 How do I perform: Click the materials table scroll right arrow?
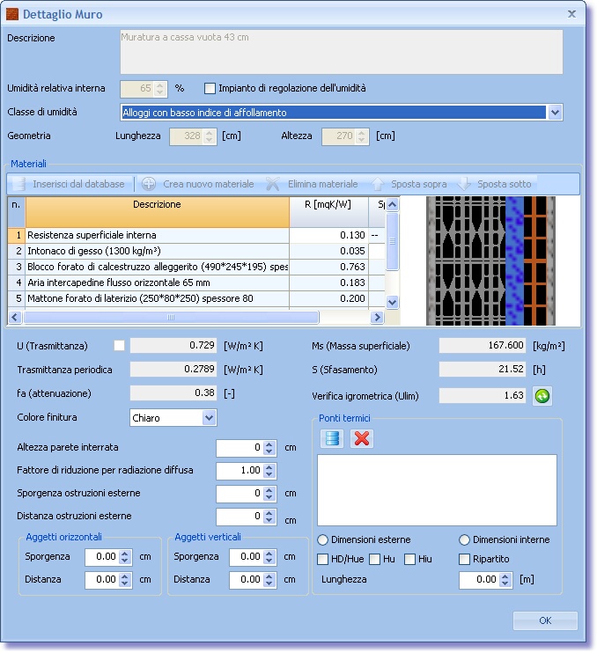(377, 318)
